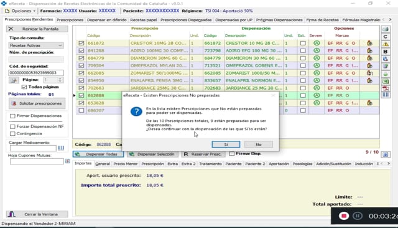Click green Sevem circle in CRESTOR row
Screen dimensions: 398x228
coord(317,43)
